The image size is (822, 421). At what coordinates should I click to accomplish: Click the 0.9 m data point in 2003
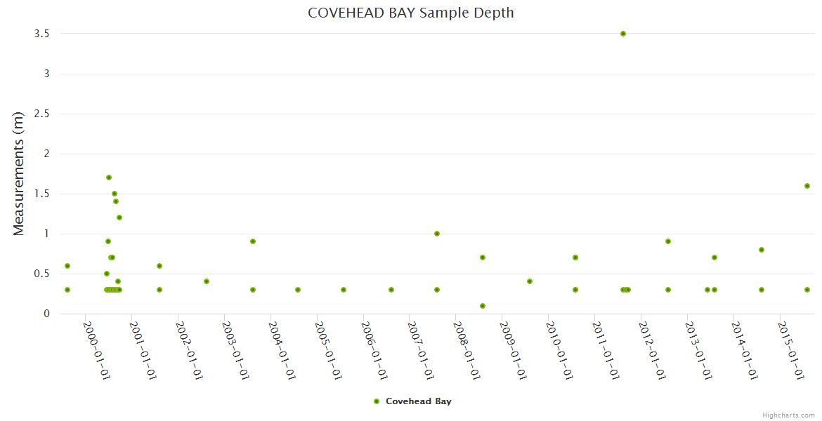tap(253, 241)
